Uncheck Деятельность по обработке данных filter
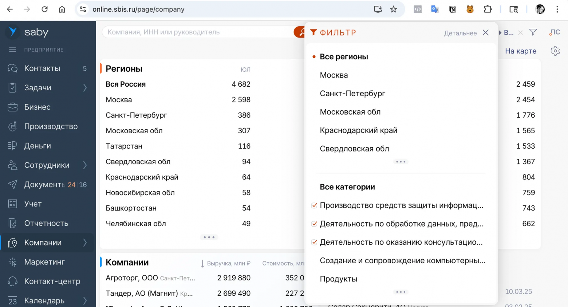This screenshot has height=307, width=568. coord(314,224)
